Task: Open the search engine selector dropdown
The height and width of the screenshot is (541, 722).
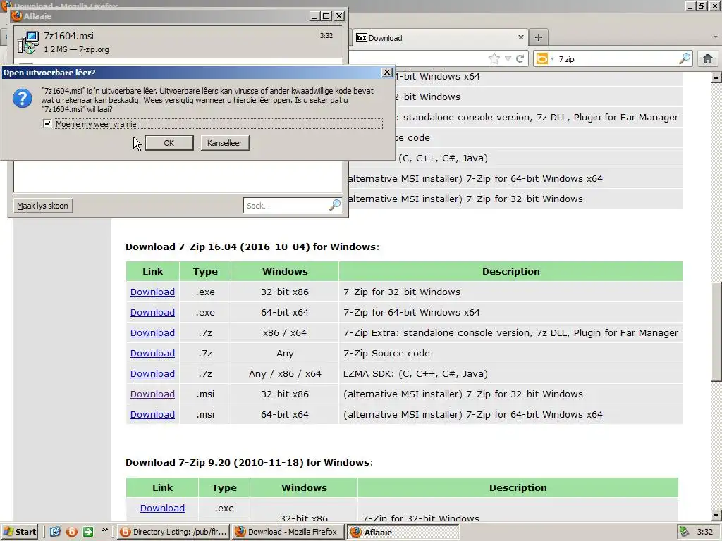Action: pyautogui.click(x=545, y=59)
